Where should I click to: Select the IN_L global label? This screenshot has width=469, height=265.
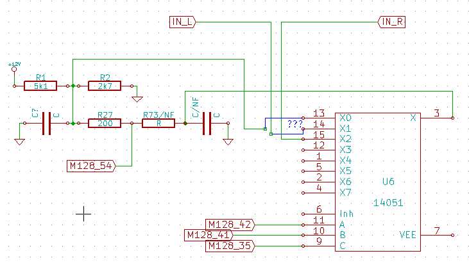[x=183, y=22]
